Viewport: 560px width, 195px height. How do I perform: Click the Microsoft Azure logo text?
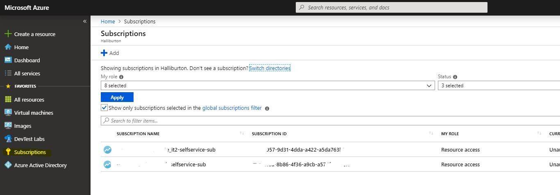27,7
